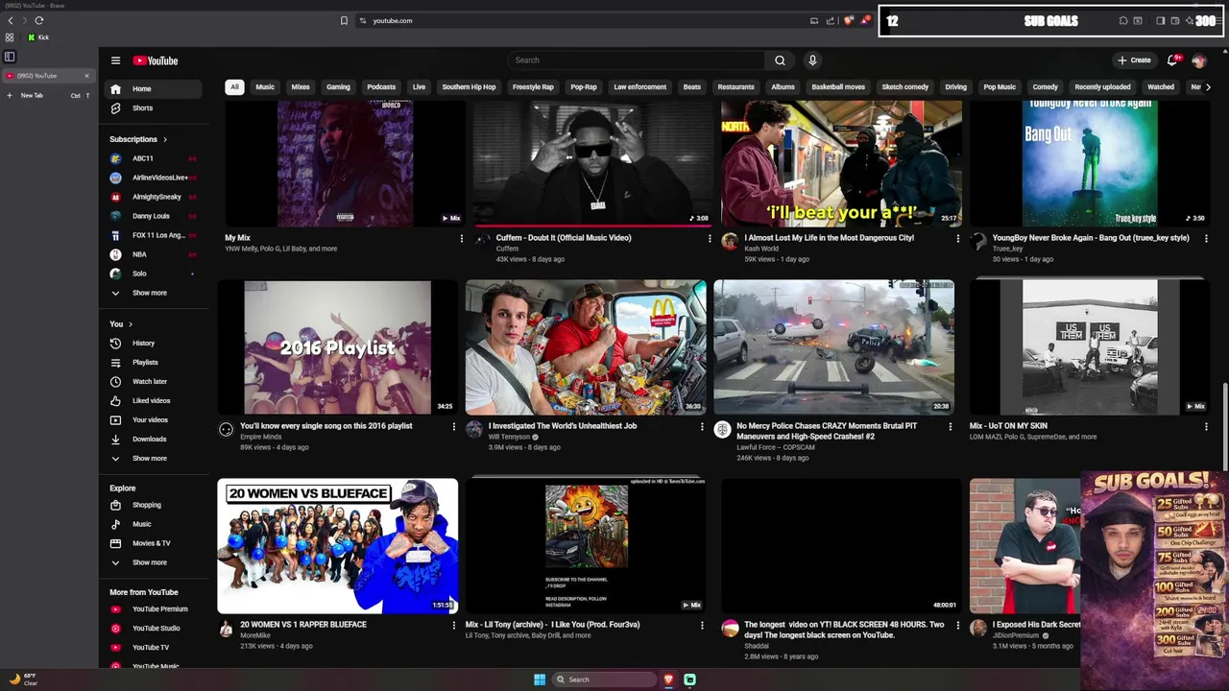1229x691 pixels.
Task: Open the notifications bell
Action: [x=1172, y=60]
